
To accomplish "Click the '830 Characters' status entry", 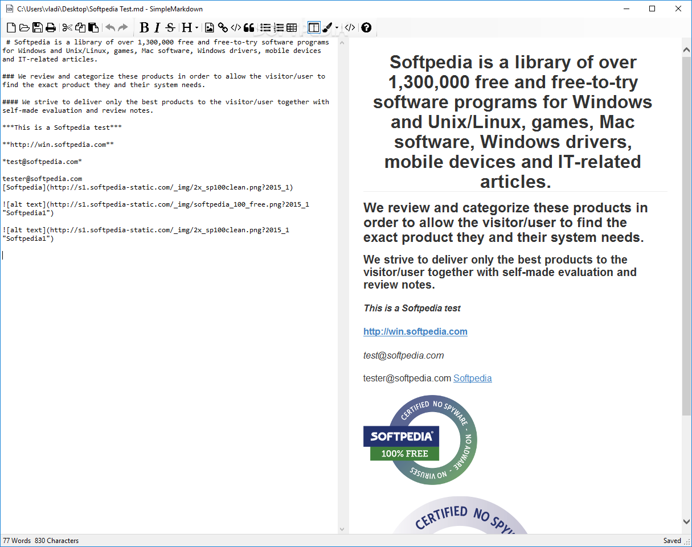I will pos(56,541).
